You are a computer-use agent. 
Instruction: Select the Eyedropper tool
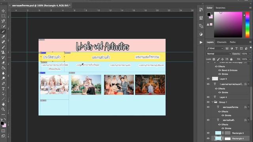[x=3, y=37]
